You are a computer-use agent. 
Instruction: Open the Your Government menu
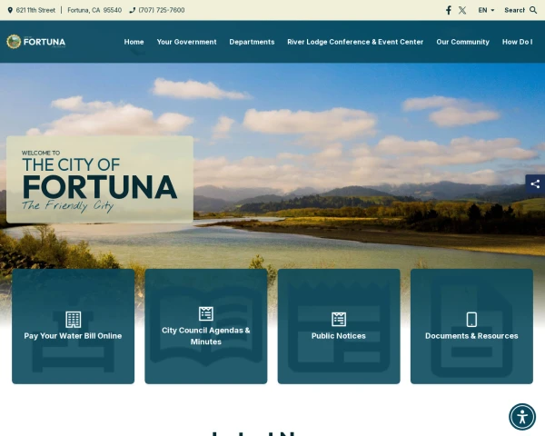(x=186, y=42)
